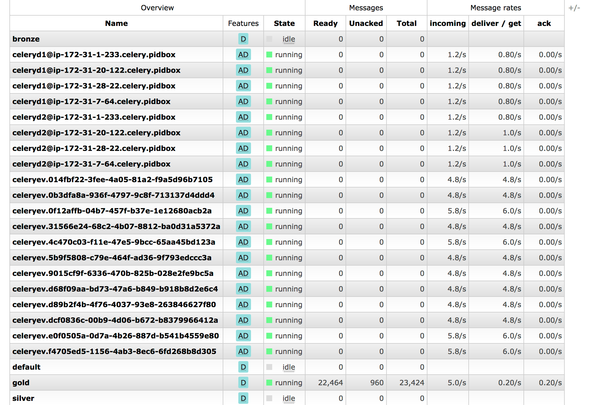Sort queues by Name column header
This screenshot has width=593, height=405.
(x=116, y=23)
